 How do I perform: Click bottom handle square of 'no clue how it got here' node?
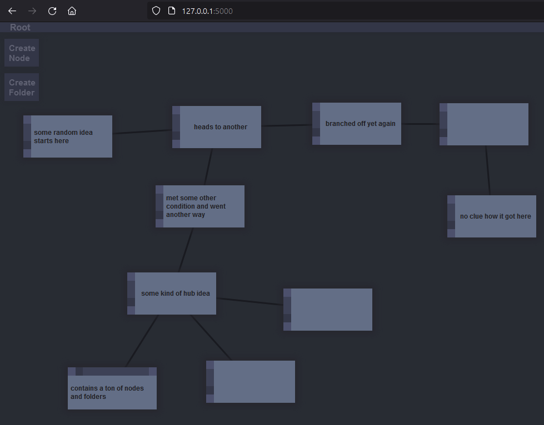click(x=451, y=234)
